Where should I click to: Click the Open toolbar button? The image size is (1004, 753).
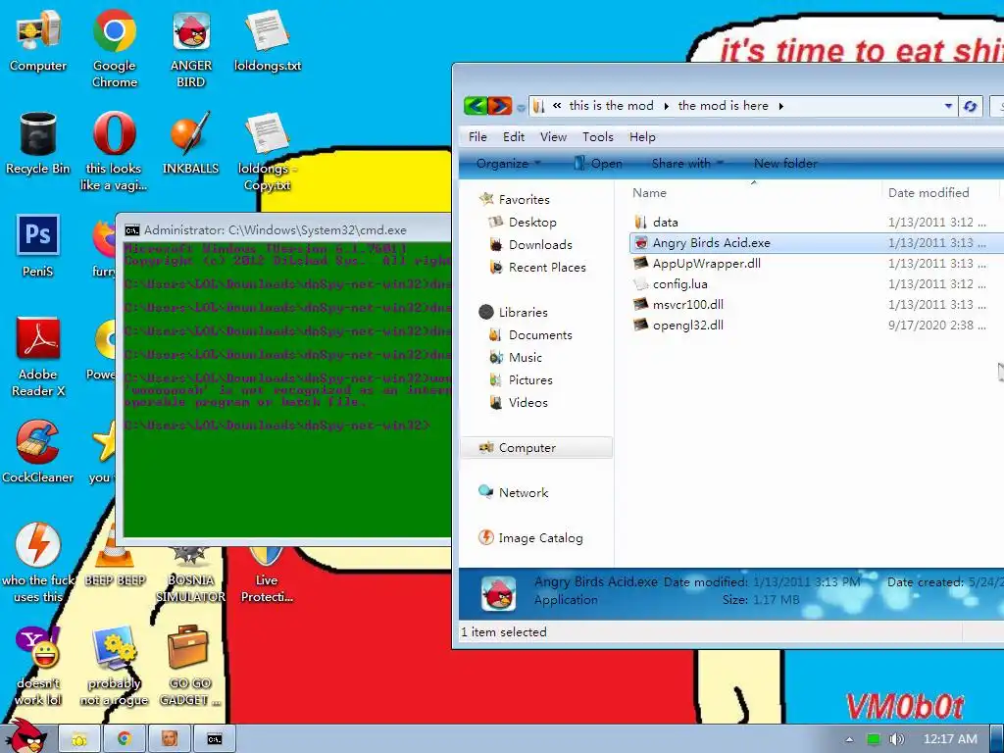tap(598, 164)
